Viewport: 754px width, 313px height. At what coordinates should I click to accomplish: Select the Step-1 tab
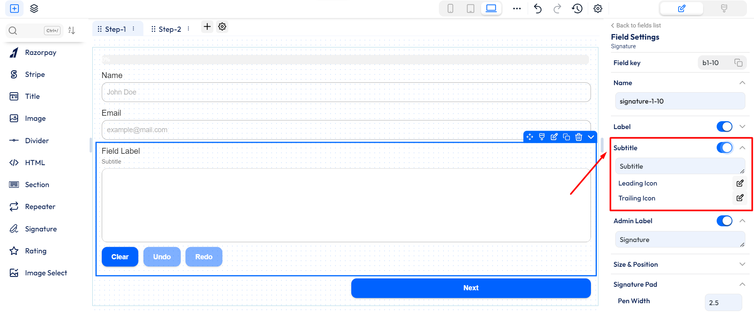coord(116,29)
